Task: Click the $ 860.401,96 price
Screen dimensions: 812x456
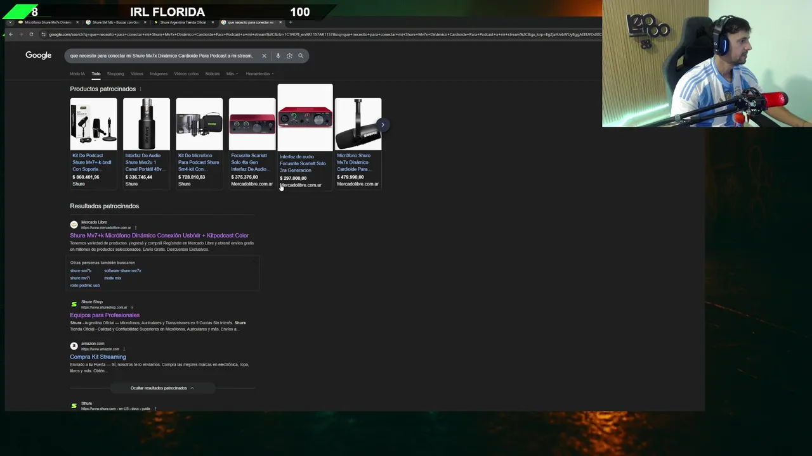Action: (x=86, y=177)
